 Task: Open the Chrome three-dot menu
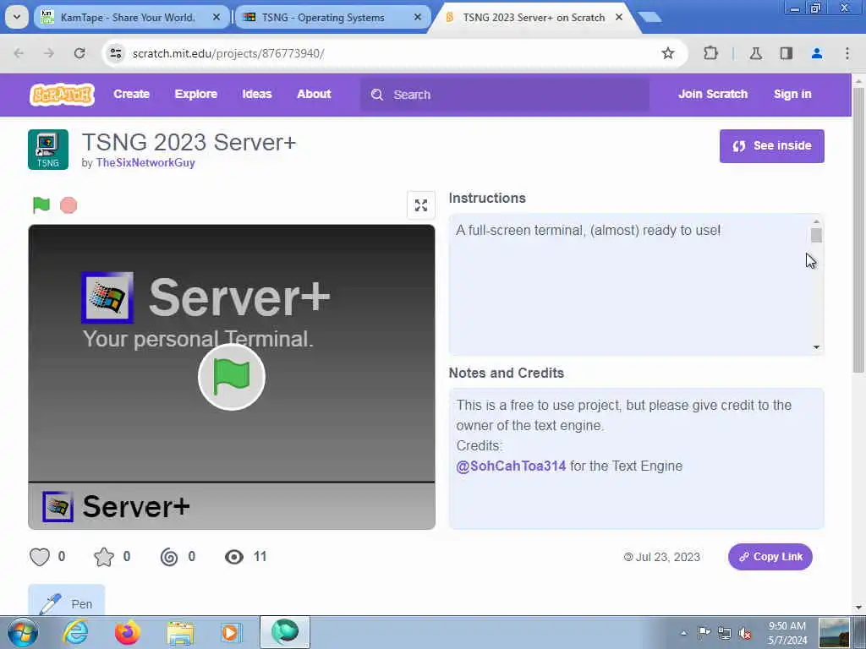pyautogui.click(x=847, y=53)
